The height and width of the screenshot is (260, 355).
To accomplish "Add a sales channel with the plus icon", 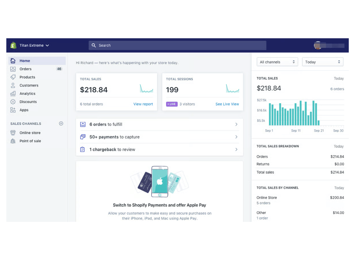I will click(x=61, y=123).
